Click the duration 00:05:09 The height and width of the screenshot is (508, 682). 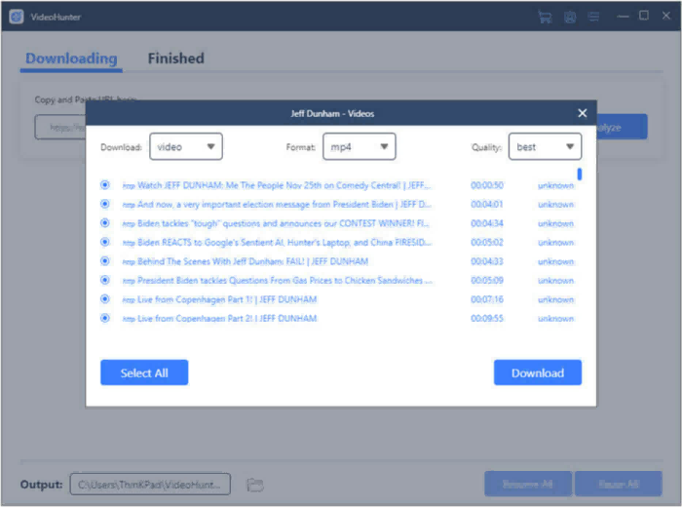487,281
